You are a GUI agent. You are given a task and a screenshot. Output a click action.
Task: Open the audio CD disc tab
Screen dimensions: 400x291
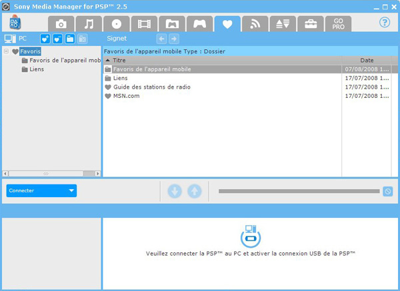coord(117,24)
